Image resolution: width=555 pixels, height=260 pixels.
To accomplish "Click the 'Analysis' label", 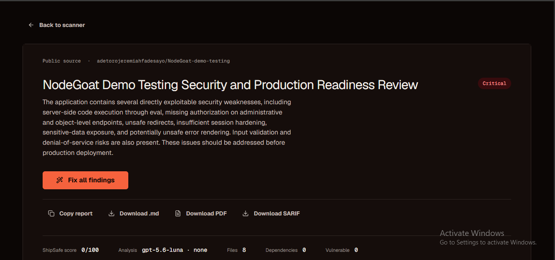I will [x=127, y=250].
